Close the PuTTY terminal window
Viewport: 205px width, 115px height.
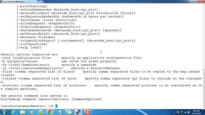click(201, 1)
